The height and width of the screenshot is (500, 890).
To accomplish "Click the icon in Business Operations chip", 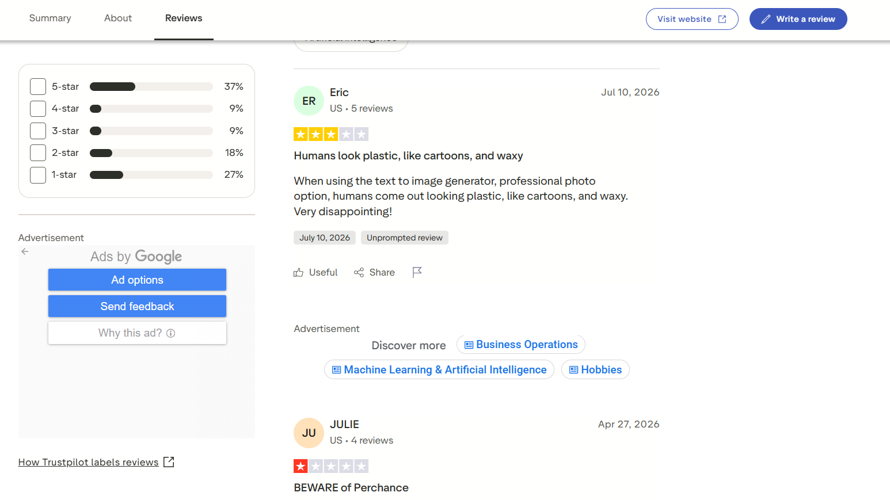I will click(x=469, y=345).
